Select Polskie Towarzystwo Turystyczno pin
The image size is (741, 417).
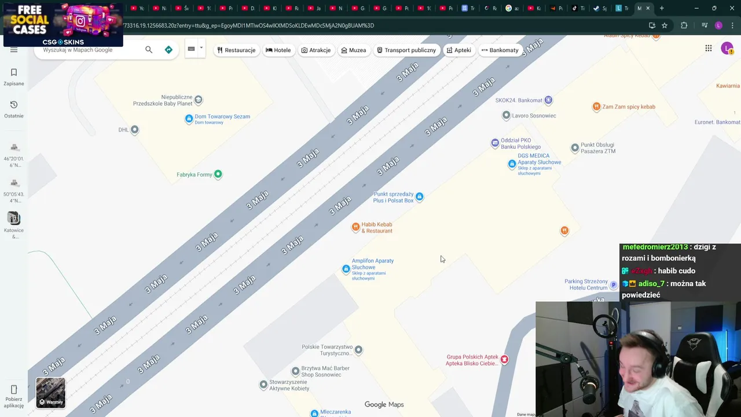point(359,350)
